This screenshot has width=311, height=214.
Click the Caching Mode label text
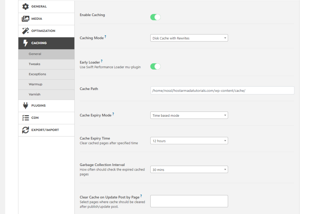click(x=92, y=38)
